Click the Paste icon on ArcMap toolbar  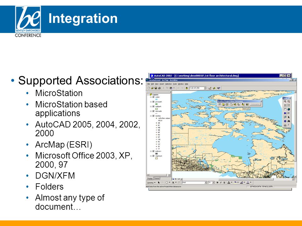(x=171, y=88)
